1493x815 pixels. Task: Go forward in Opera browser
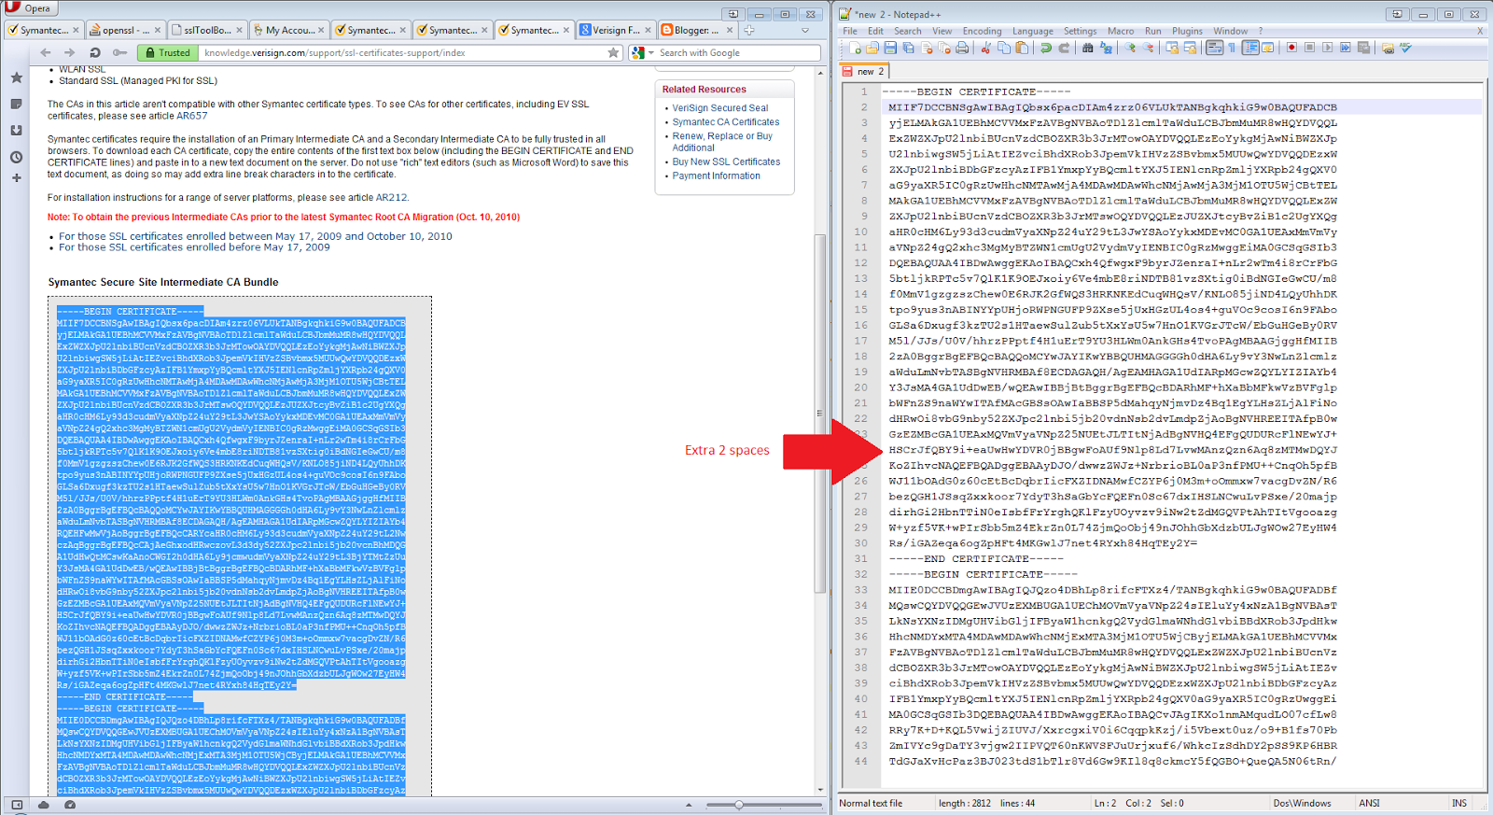(x=70, y=53)
